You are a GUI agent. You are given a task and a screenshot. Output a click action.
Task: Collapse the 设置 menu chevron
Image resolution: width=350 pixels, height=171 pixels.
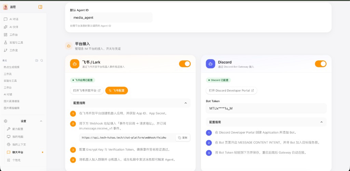point(41,121)
